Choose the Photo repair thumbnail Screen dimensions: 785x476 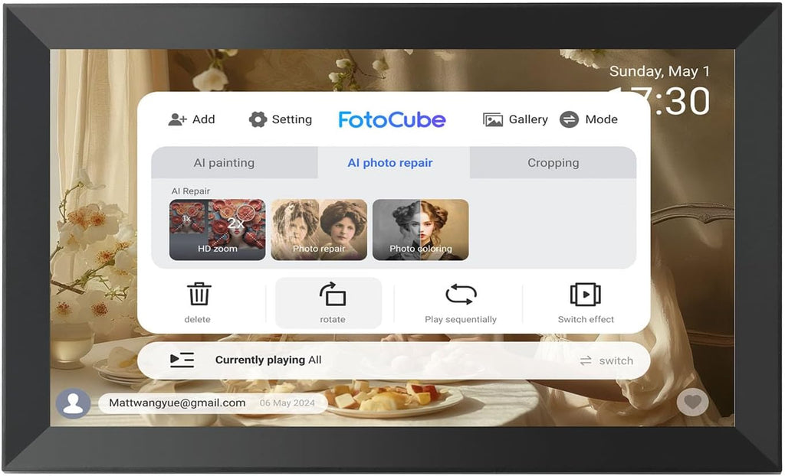pos(319,230)
